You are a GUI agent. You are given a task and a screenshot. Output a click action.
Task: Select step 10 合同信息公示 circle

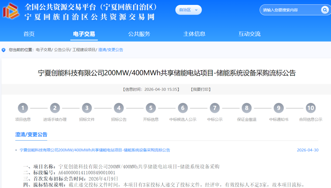click(x=310, y=108)
